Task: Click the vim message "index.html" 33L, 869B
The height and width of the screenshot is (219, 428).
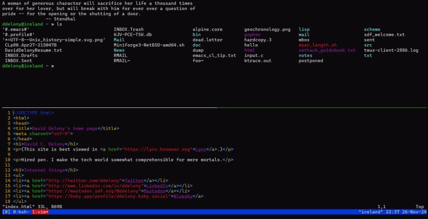Action: (32, 207)
